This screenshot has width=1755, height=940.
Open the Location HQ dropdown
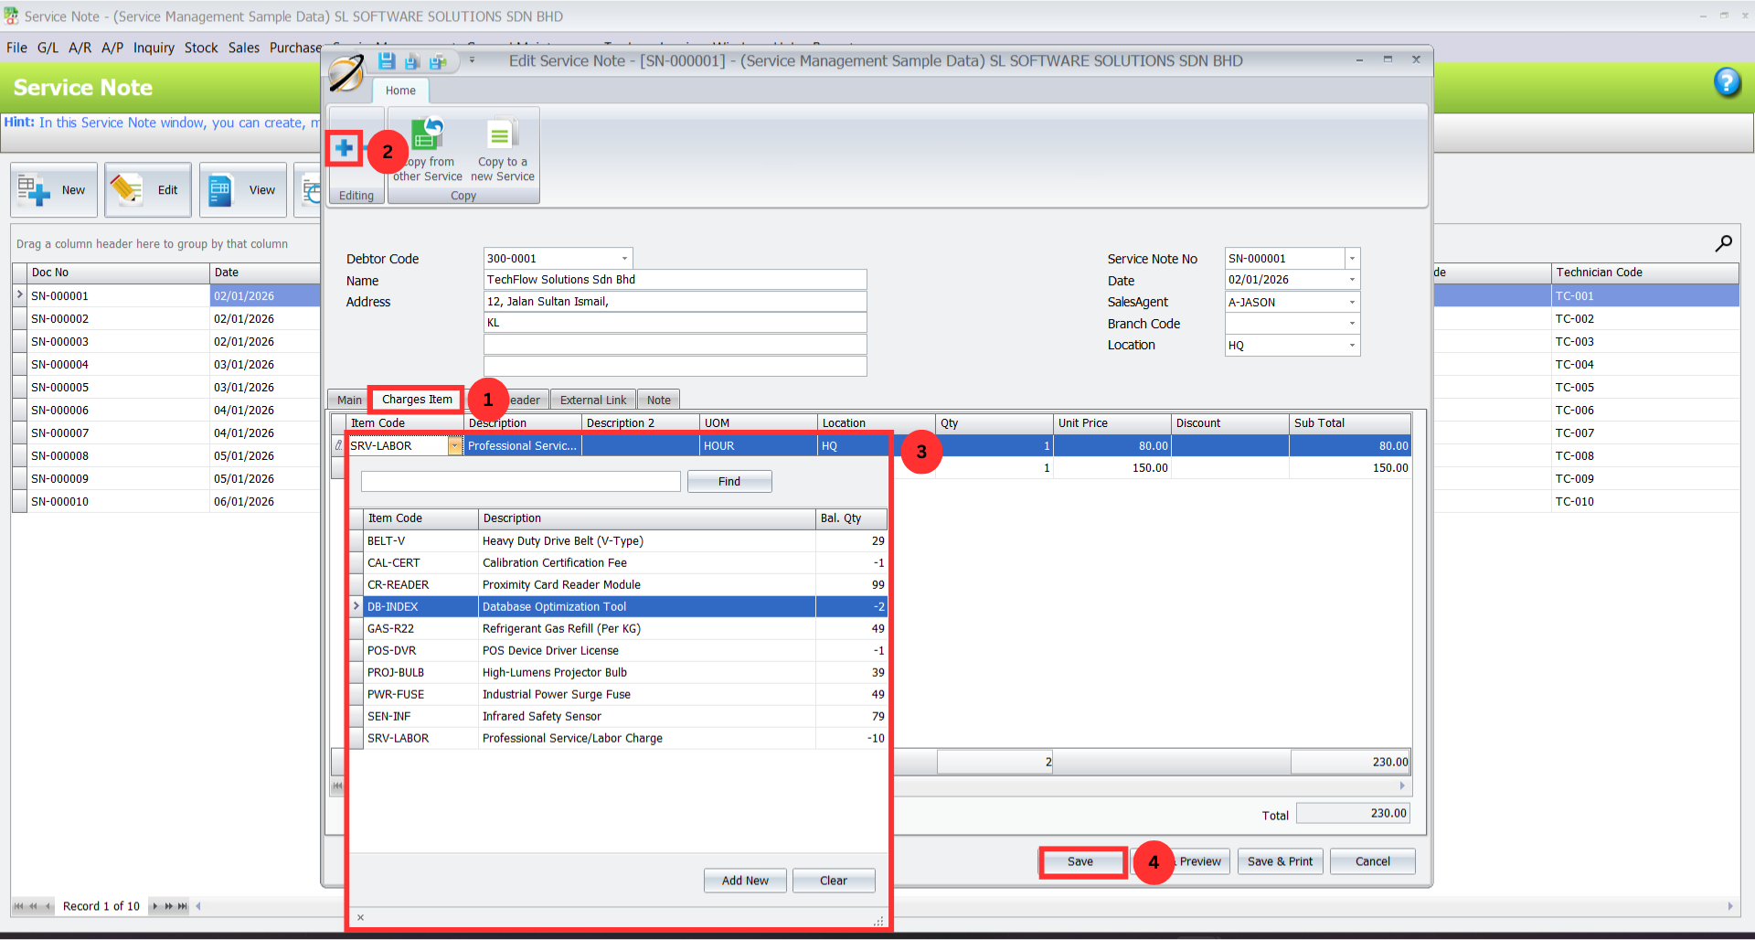[1352, 346]
